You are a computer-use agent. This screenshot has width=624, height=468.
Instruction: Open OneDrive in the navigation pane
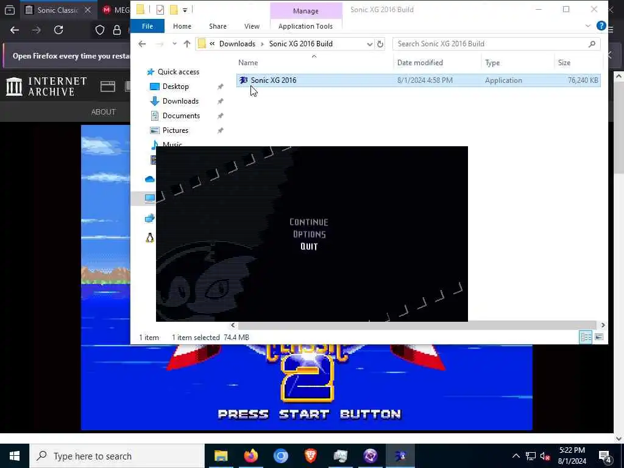tap(150, 180)
